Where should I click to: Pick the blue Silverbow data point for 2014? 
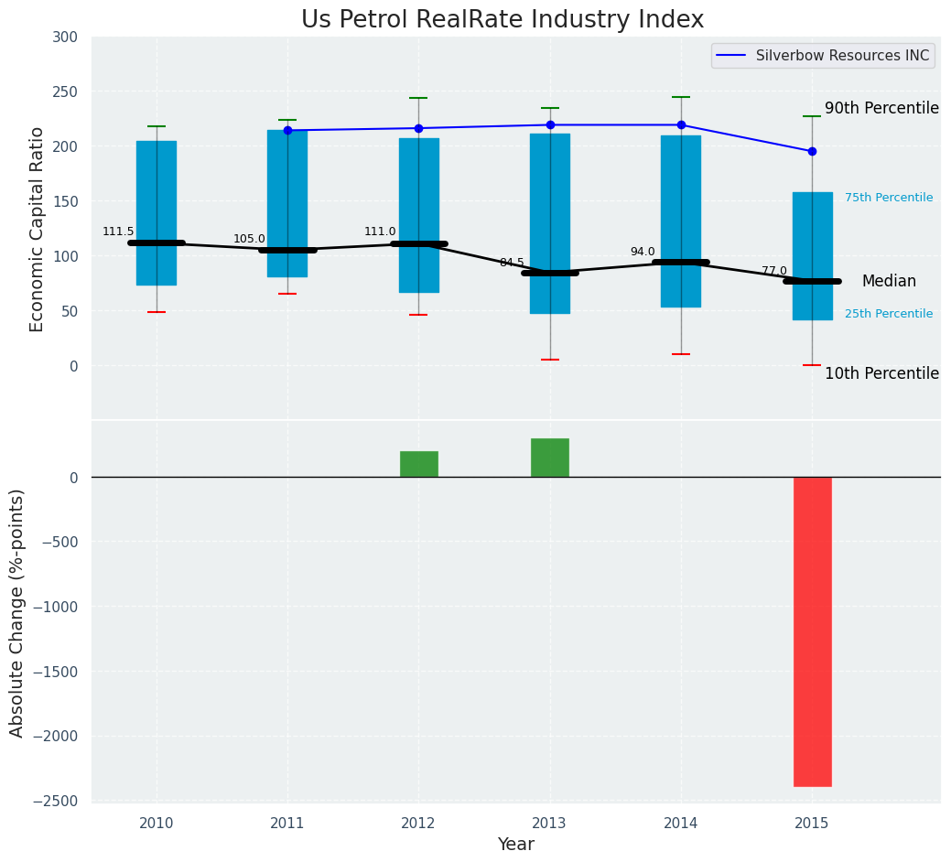point(681,124)
